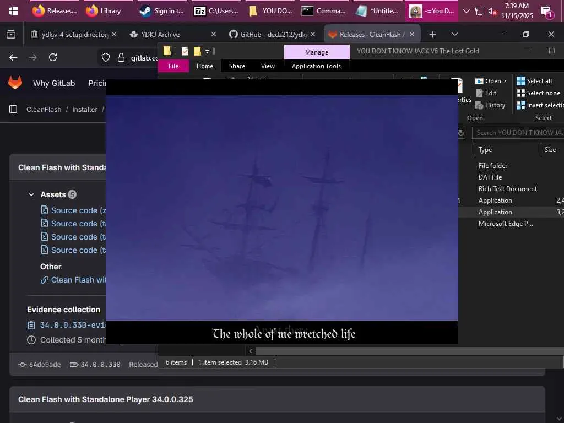Toggle the GitLab sidebar icon
The width and height of the screenshot is (564, 423).
coord(13,109)
